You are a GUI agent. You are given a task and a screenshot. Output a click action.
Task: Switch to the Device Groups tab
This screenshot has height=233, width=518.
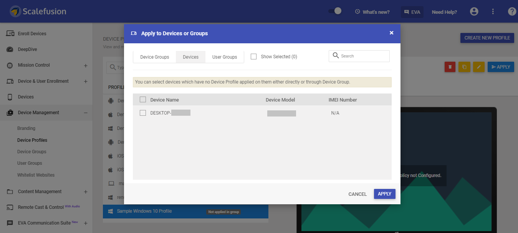(x=154, y=57)
